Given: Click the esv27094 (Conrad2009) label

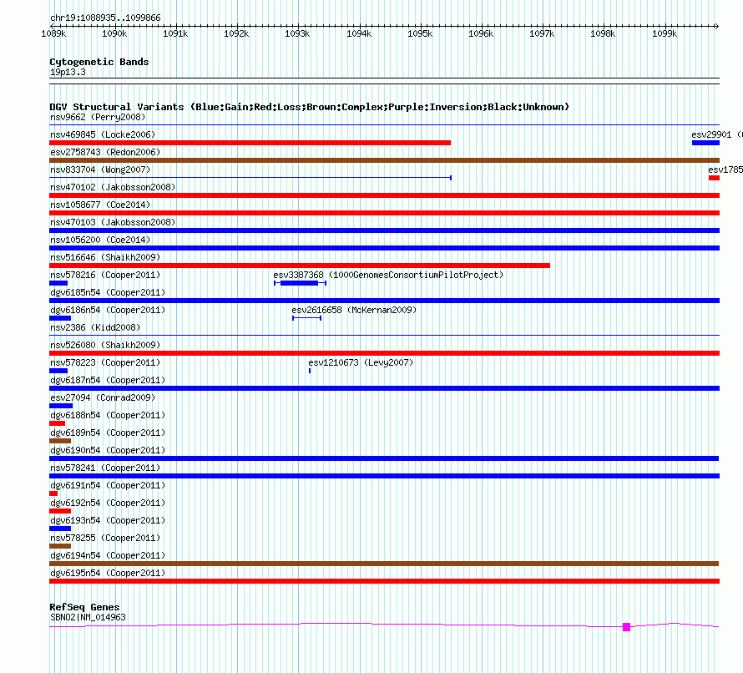Looking at the screenshot, I should click(x=103, y=397).
